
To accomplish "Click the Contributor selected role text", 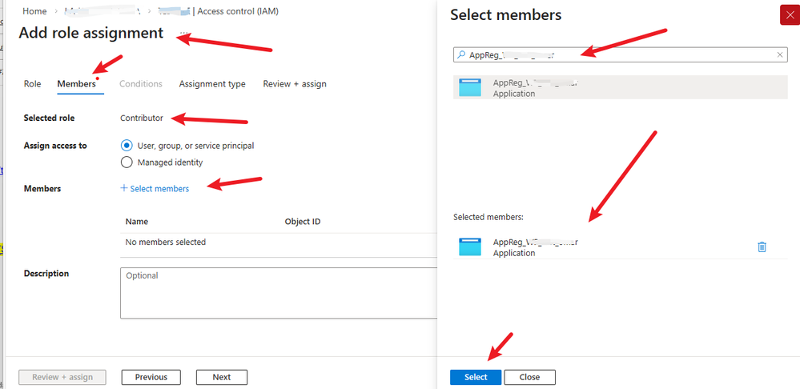I will point(142,118).
